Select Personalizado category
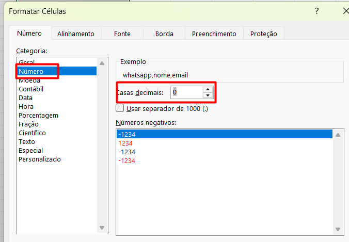The image size is (349, 242). pyautogui.click(x=39, y=159)
